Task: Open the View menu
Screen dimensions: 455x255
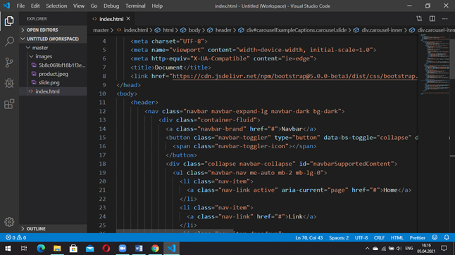Action: [79, 6]
